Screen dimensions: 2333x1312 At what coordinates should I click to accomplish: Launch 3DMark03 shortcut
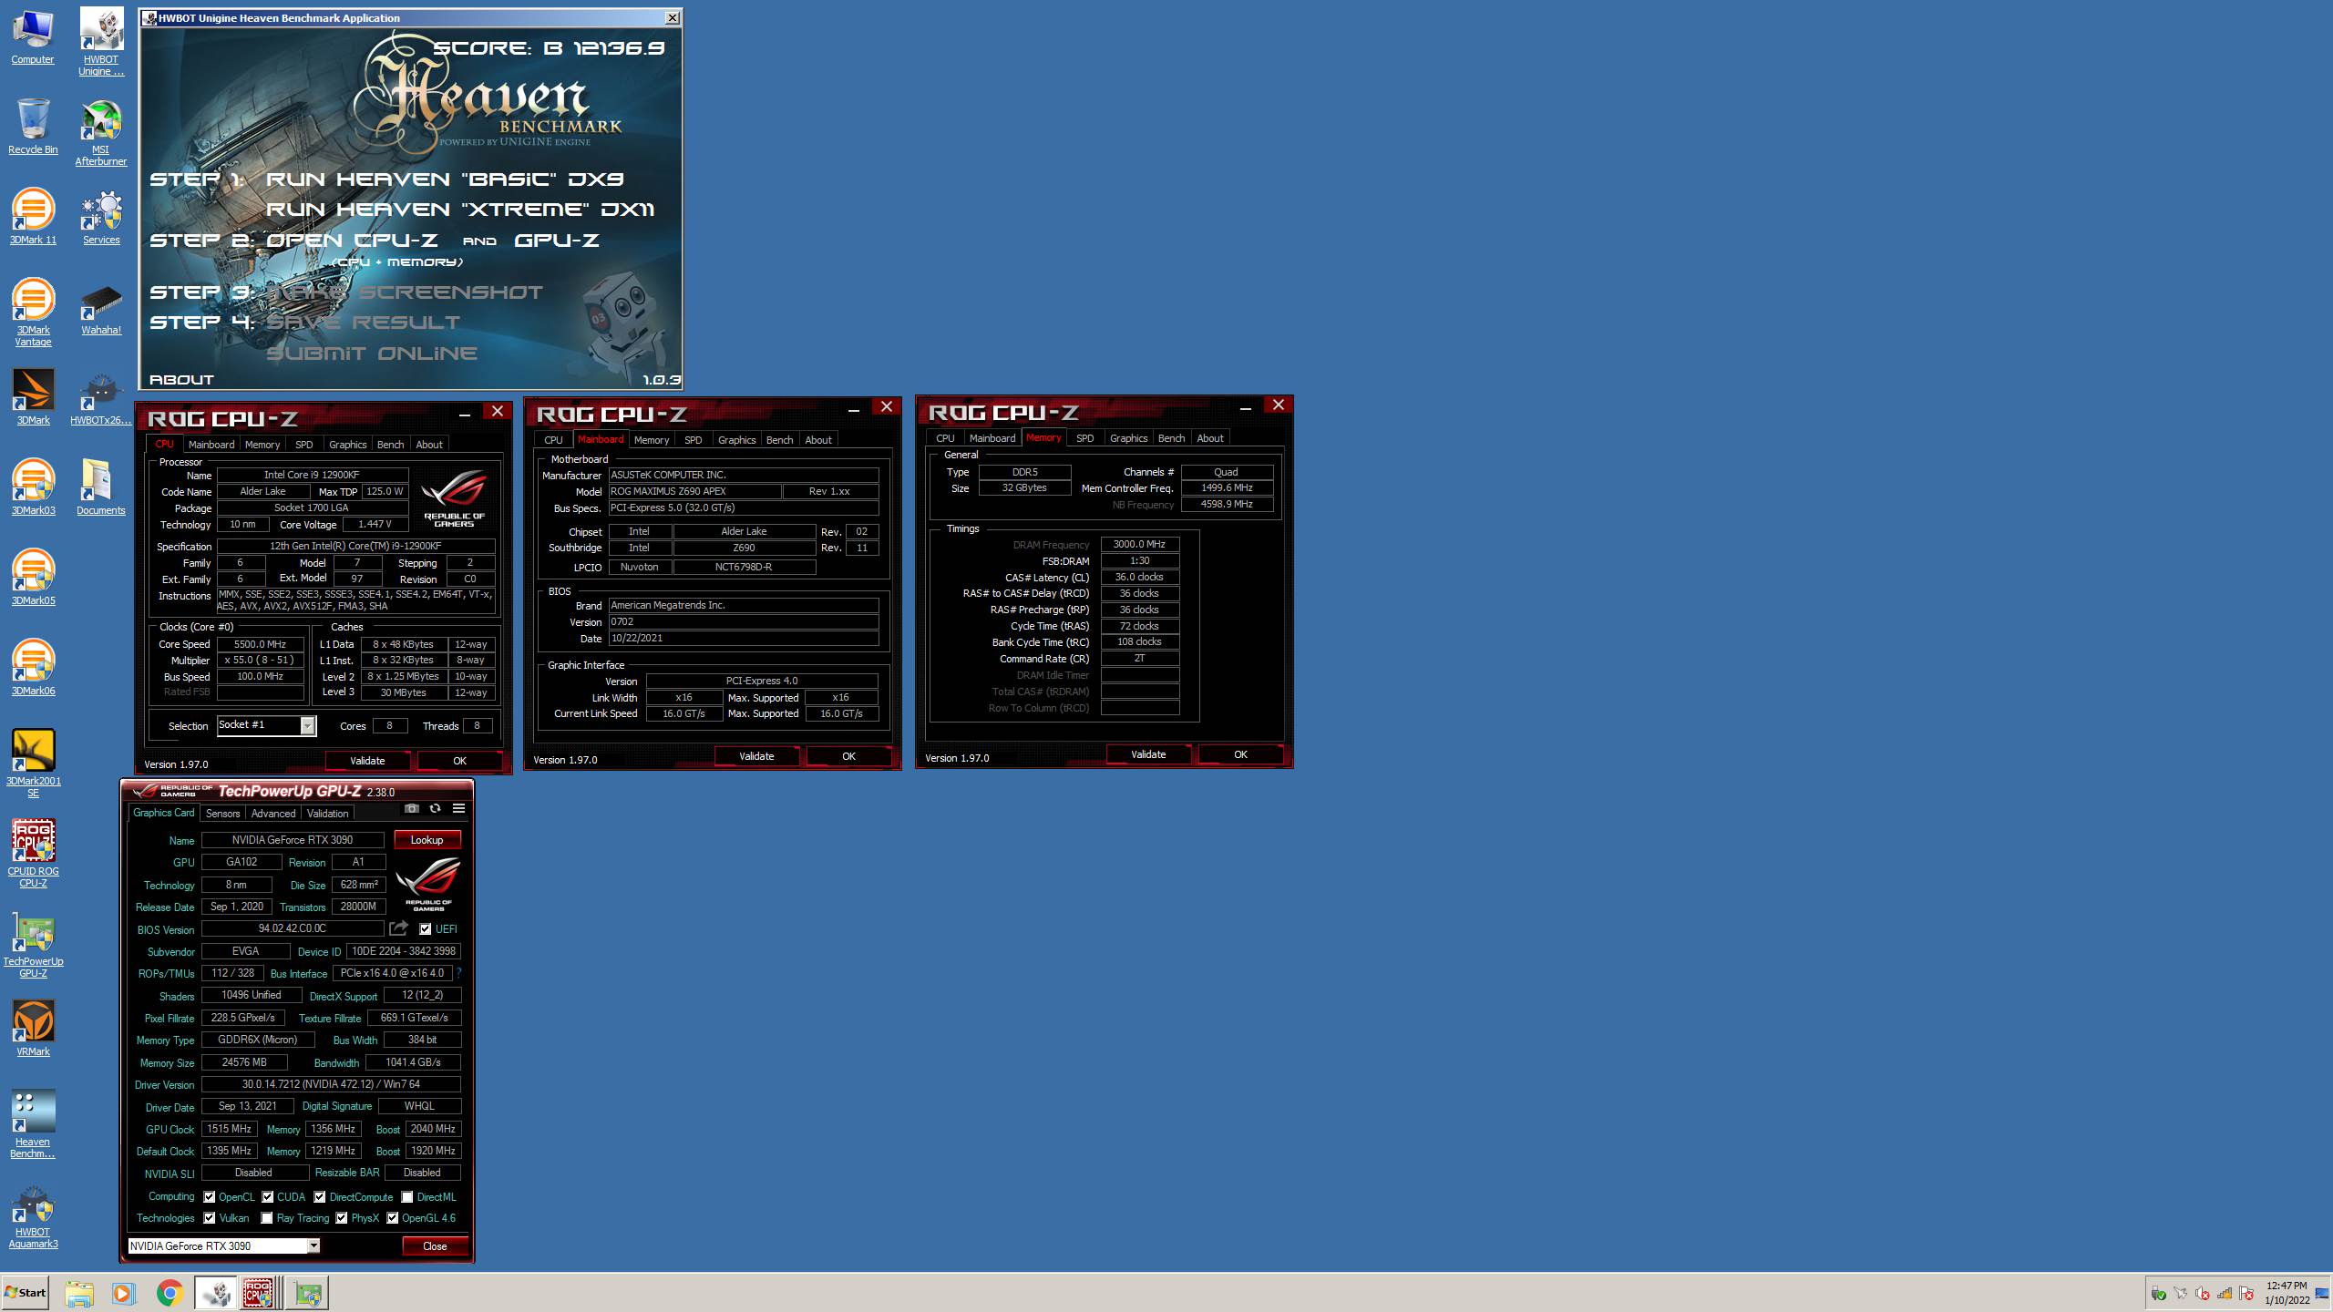tap(33, 487)
